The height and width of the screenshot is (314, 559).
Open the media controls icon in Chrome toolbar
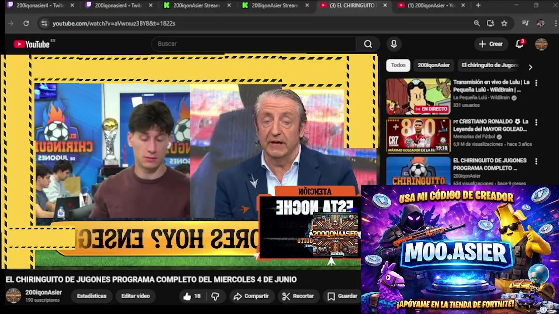(525, 24)
